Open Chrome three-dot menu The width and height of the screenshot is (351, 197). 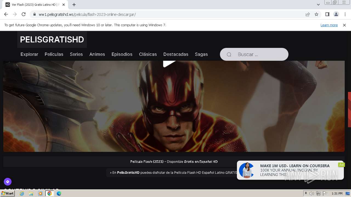point(345,14)
